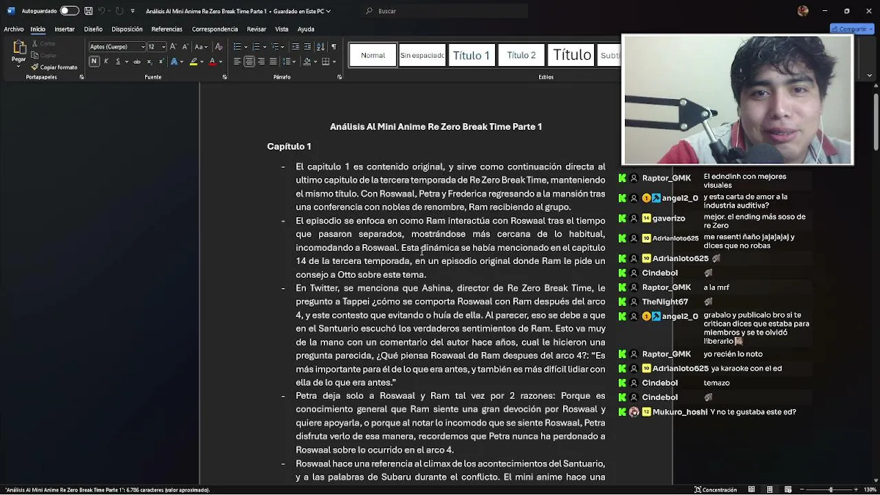Viewport: 880px width, 495px height.
Task: Click the Undo arrow in title bar
Action: [x=101, y=11]
